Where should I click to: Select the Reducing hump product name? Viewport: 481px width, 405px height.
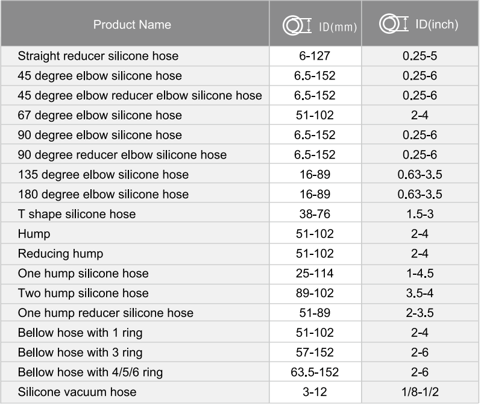tap(60, 254)
